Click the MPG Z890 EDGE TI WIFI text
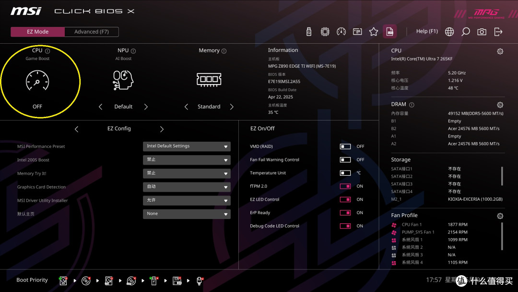 coord(302,66)
